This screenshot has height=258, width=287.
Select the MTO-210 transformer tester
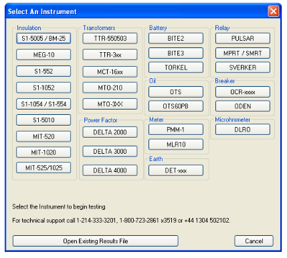[110, 88]
